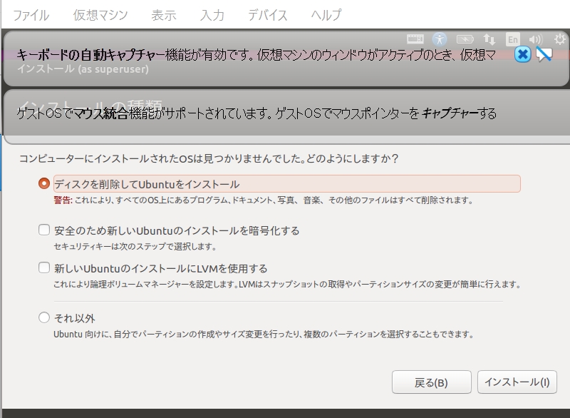Click the LVM description text line
570x418 pixels.
pos(287,284)
